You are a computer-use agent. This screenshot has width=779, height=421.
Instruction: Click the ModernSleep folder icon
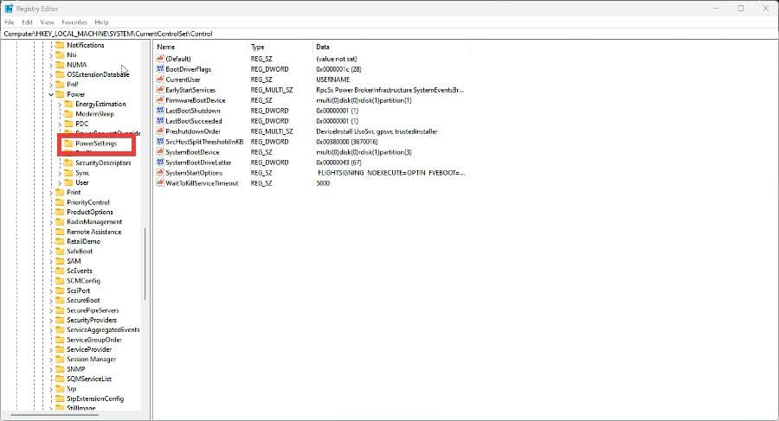(x=68, y=114)
